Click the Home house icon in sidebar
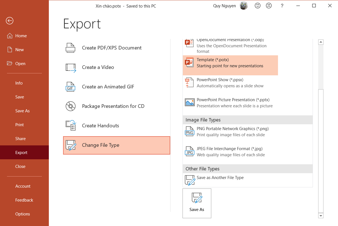Image resolution: width=338 pixels, height=226 pixels. [10, 36]
